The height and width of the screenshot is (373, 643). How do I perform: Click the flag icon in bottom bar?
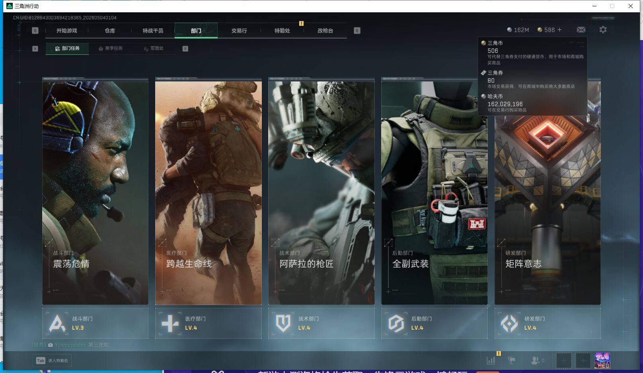click(512, 361)
